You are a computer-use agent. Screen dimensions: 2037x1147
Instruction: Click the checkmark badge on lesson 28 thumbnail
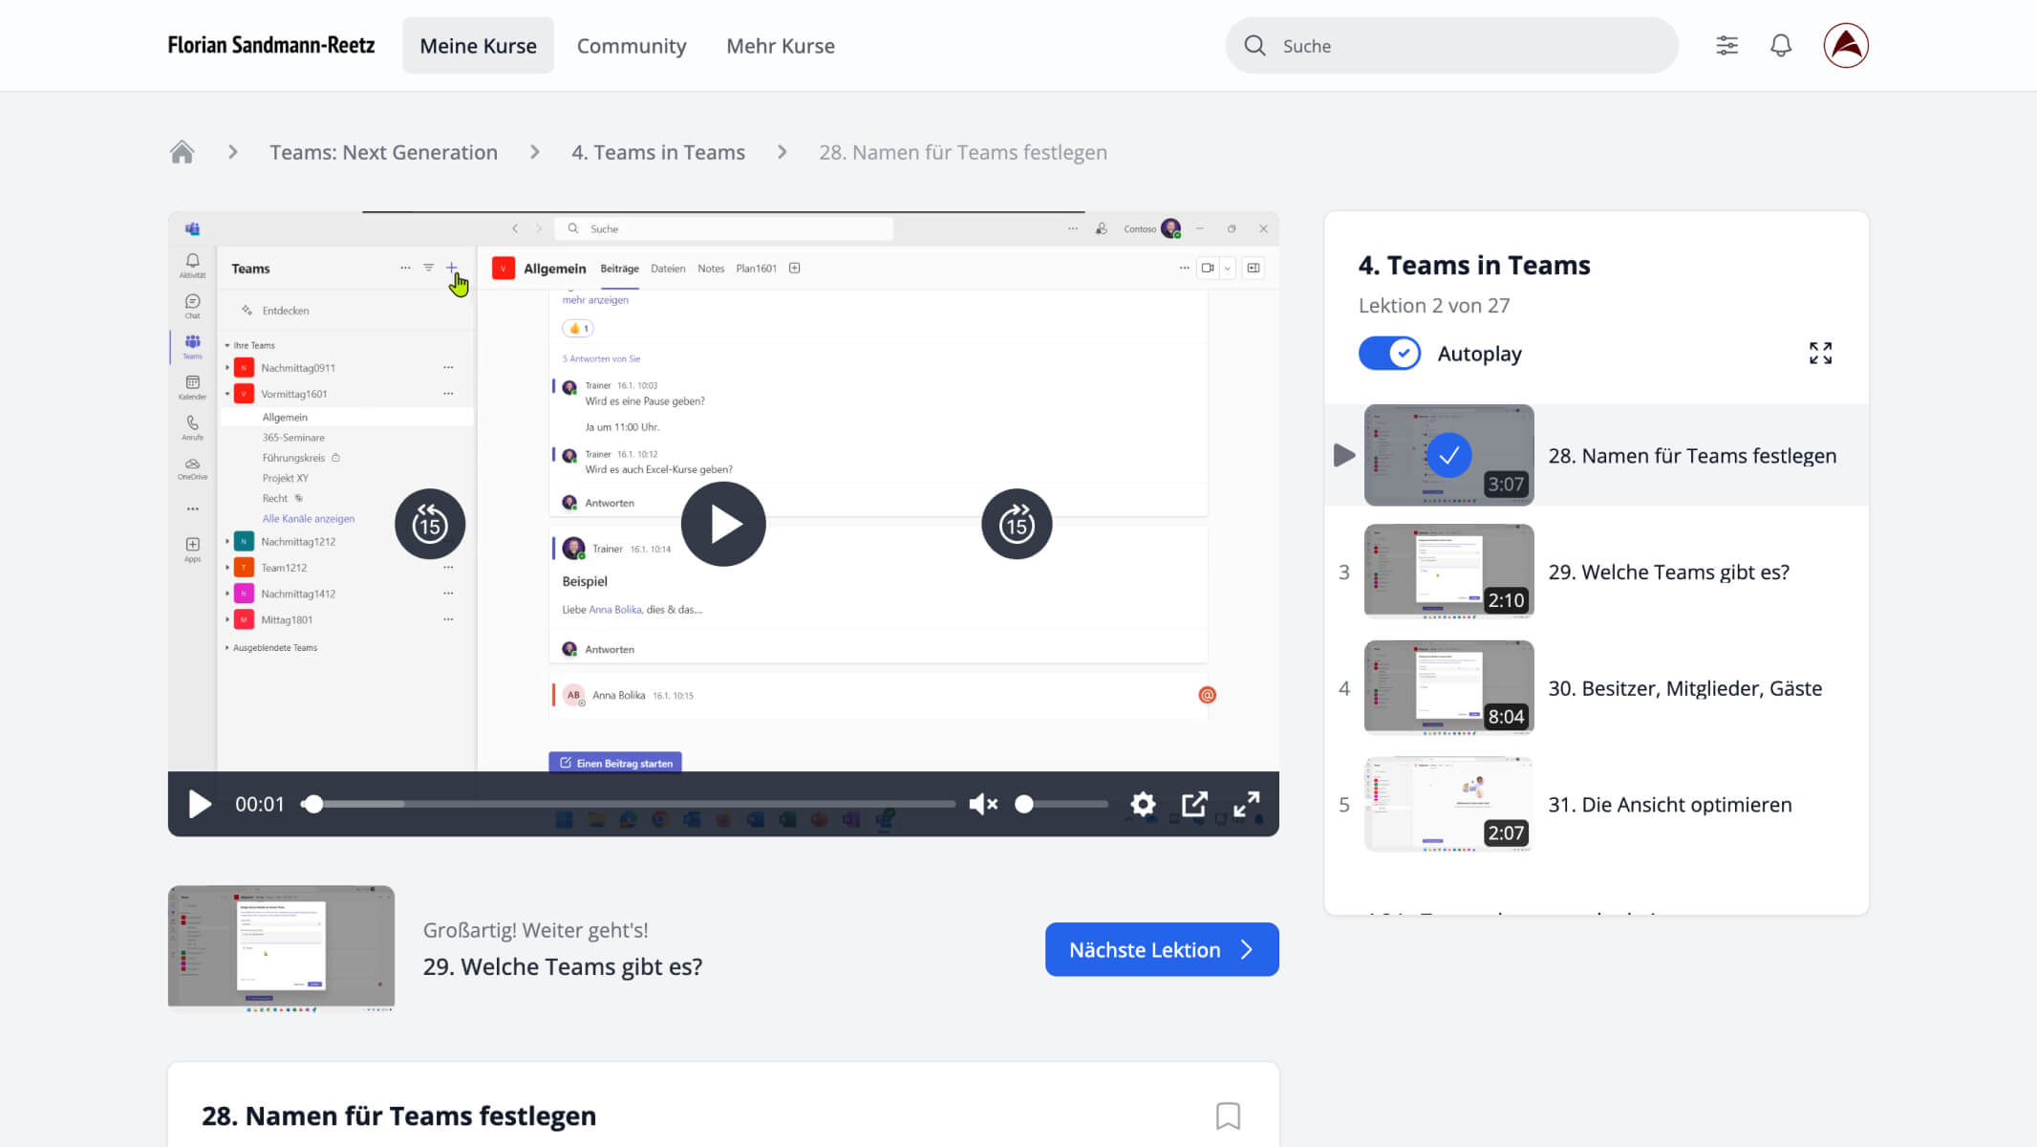[x=1448, y=455]
